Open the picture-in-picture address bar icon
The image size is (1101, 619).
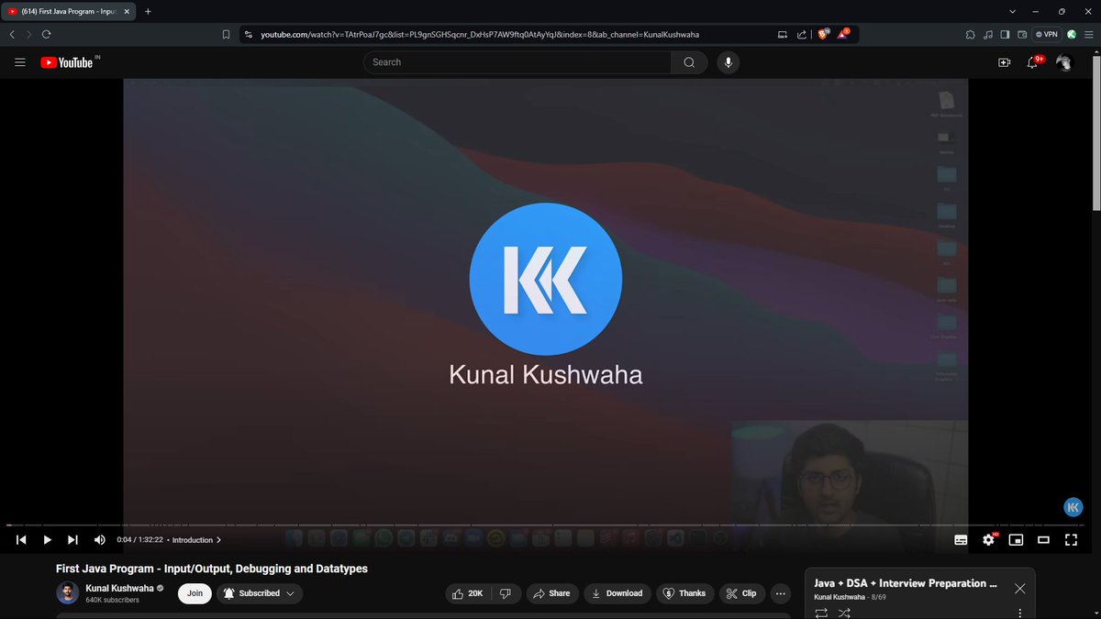click(x=783, y=34)
